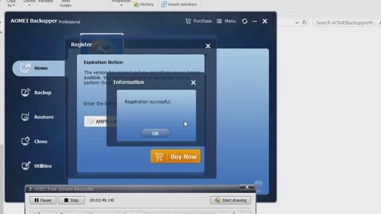Click the Utilities sidebar icon
The height and width of the screenshot is (214, 381).
pyautogui.click(x=26, y=165)
